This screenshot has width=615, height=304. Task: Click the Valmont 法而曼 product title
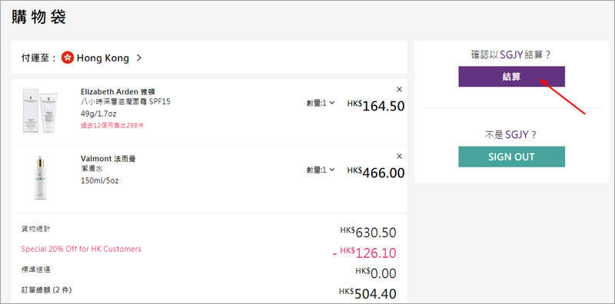pyautogui.click(x=108, y=159)
